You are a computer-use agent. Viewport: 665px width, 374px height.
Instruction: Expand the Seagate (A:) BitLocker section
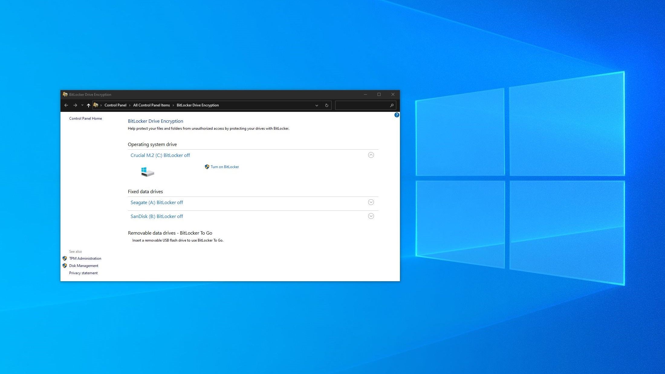(x=371, y=202)
